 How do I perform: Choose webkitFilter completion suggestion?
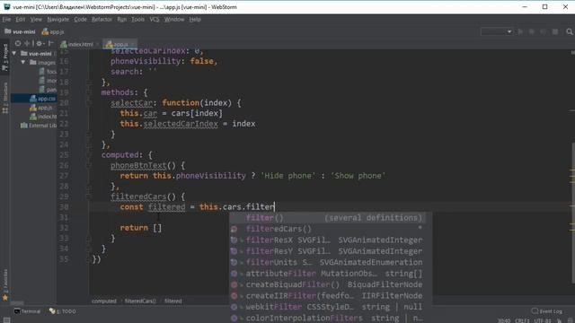click(327, 307)
